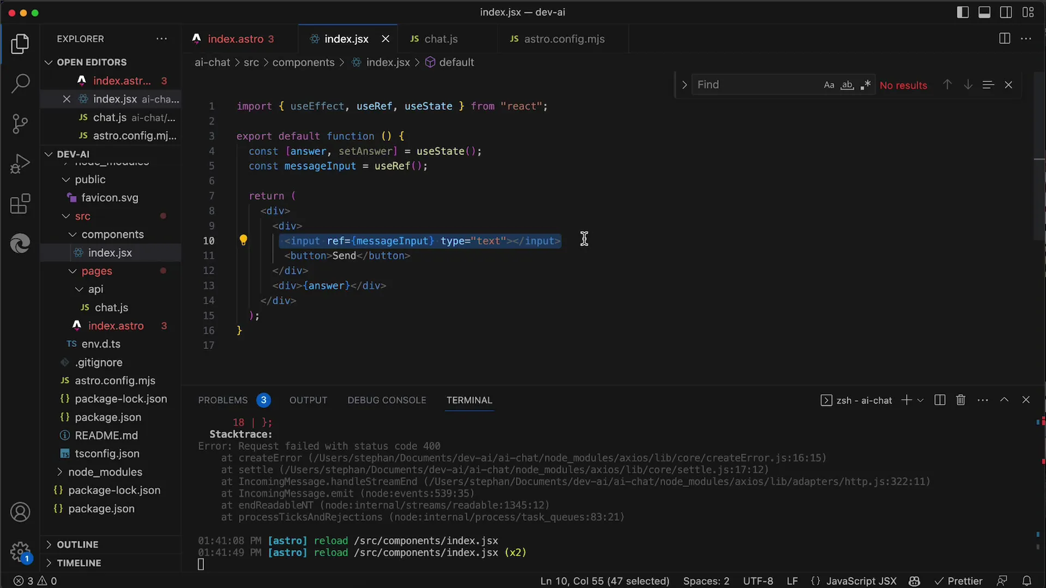This screenshot has width=1046, height=588.
Task: Open the Search view
Action: click(20, 84)
